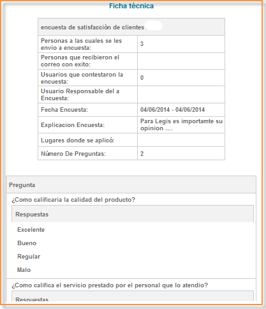
Task: Click the date range 04/06/2014 - 04/06/2014
Action: 172,110
